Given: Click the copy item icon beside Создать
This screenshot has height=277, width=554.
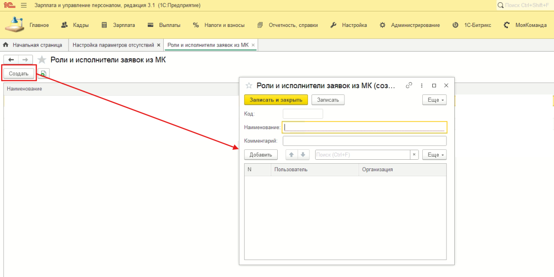Looking at the screenshot, I should click(43, 73).
